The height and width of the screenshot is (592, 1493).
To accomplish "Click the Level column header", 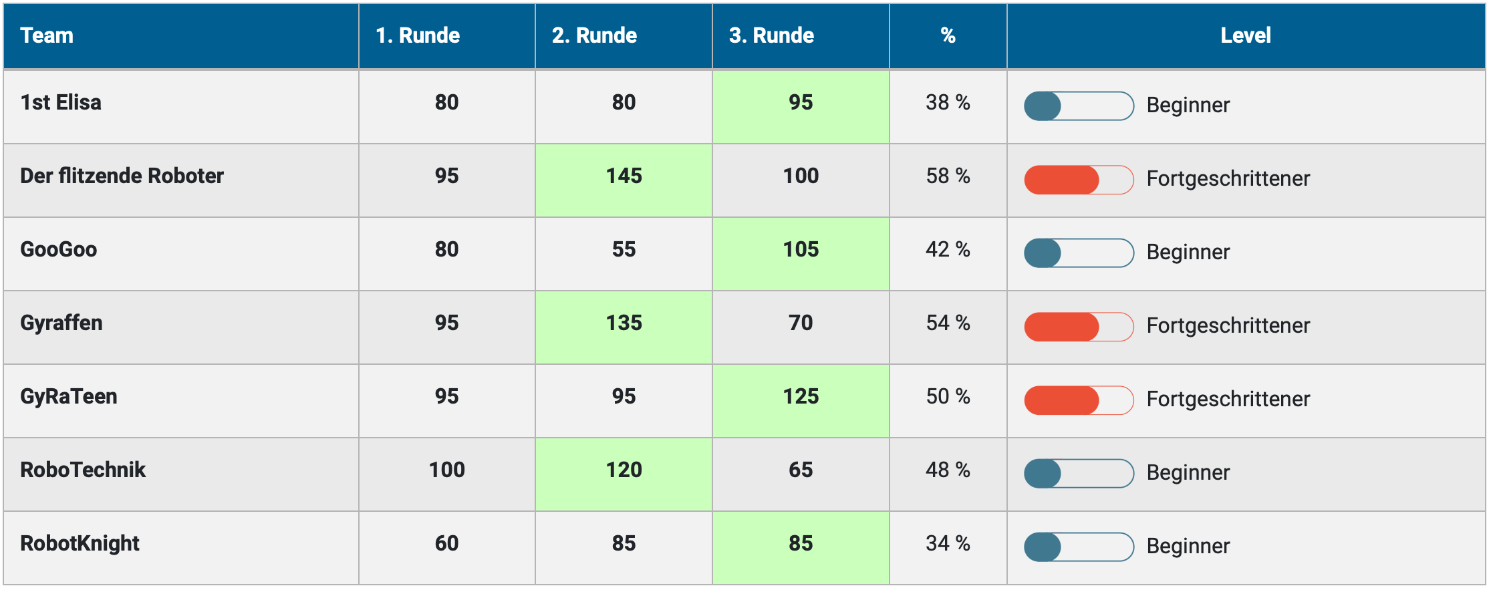I will 1245,35.
